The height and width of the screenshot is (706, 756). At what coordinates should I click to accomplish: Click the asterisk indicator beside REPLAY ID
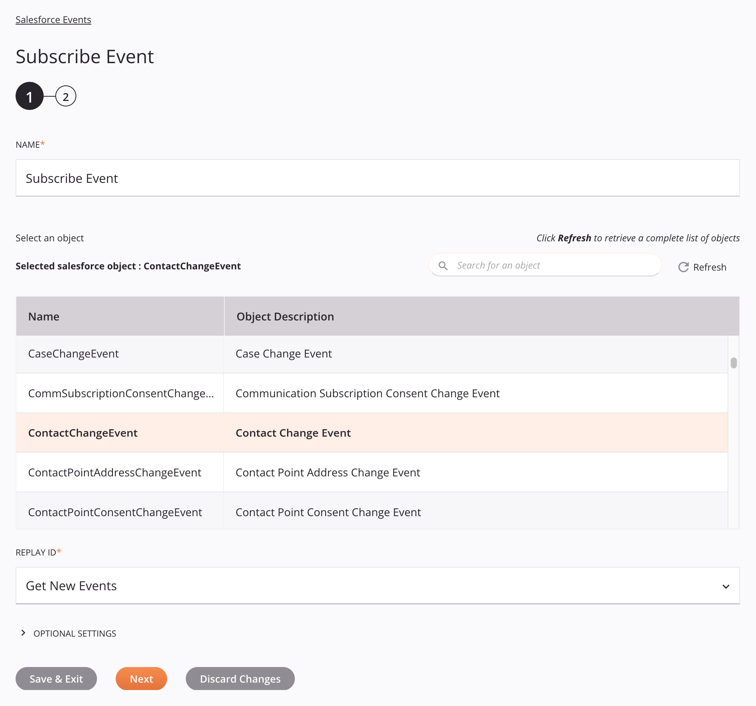58,551
